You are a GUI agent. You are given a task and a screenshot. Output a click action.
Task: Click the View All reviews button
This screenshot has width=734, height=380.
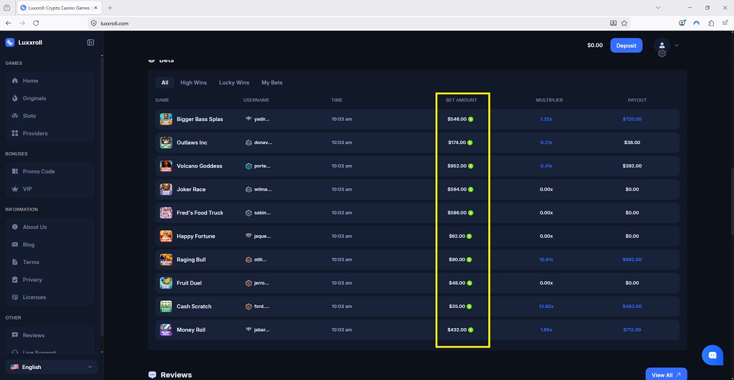click(x=666, y=375)
